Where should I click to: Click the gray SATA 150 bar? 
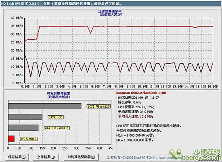tap(25, 117)
